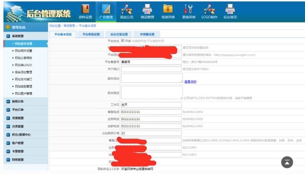Expand the 平台订单 sidebar section
This screenshot has height=174, width=305.
pyautogui.click(x=26, y=110)
